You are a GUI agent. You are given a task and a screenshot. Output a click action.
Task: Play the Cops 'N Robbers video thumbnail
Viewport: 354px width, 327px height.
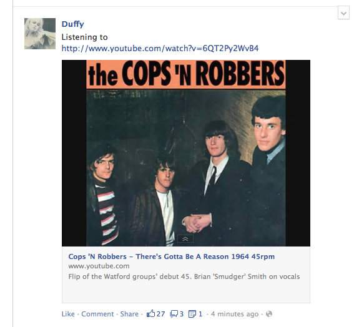(x=186, y=153)
